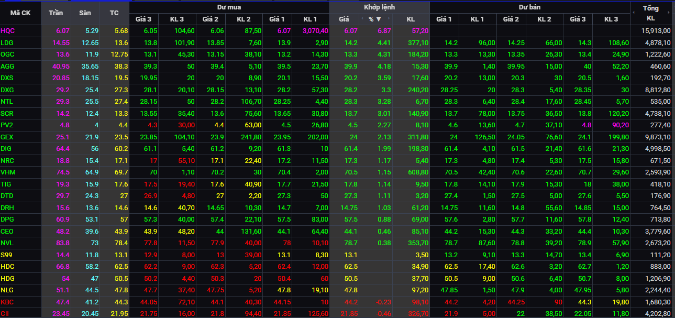The width and height of the screenshot is (675, 318).
Task: Select the KBC ticker symbol
Action: pos(7,302)
